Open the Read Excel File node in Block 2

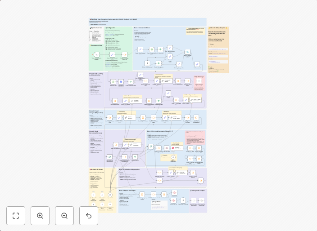[113, 82]
